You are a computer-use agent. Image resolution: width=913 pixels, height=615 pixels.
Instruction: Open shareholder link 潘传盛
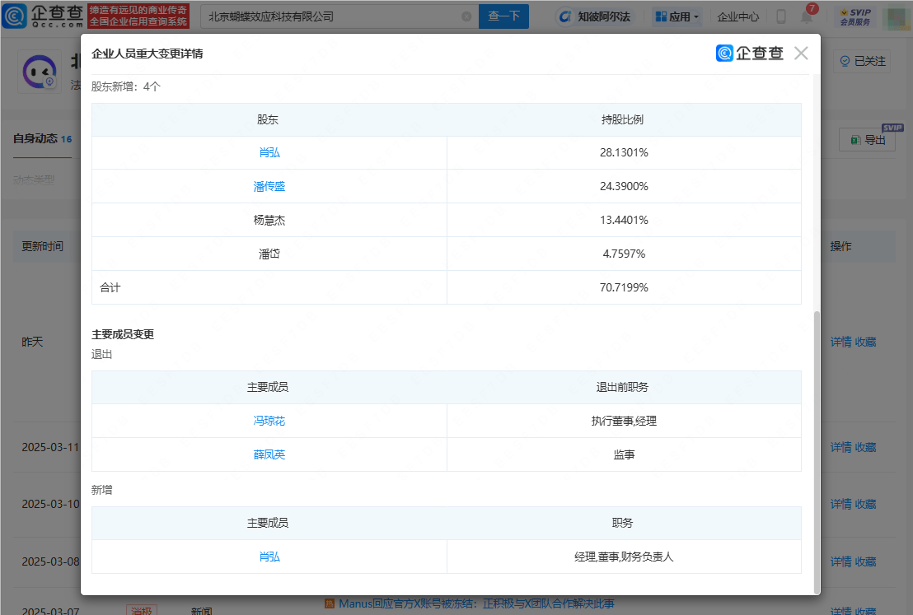coord(269,186)
